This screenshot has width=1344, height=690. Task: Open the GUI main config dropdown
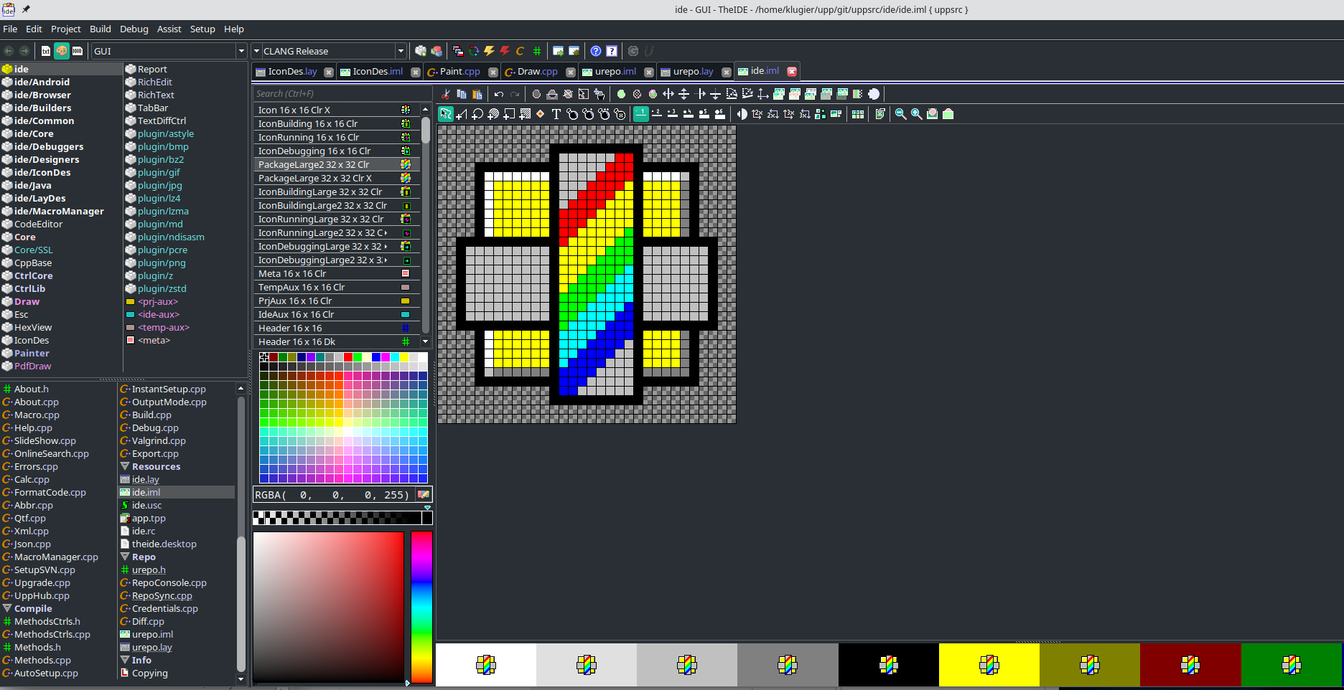pos(241,51)
